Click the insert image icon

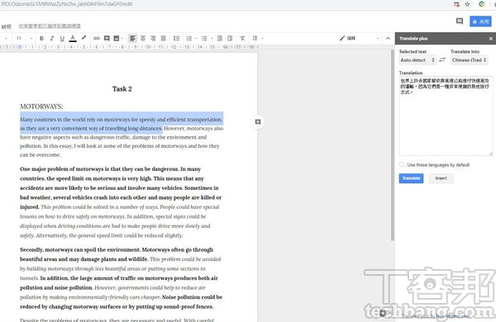click(117, 38)
